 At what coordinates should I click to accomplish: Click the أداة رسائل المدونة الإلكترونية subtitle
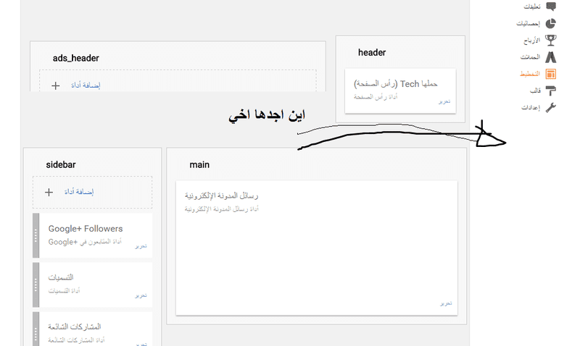coord(222,209)
